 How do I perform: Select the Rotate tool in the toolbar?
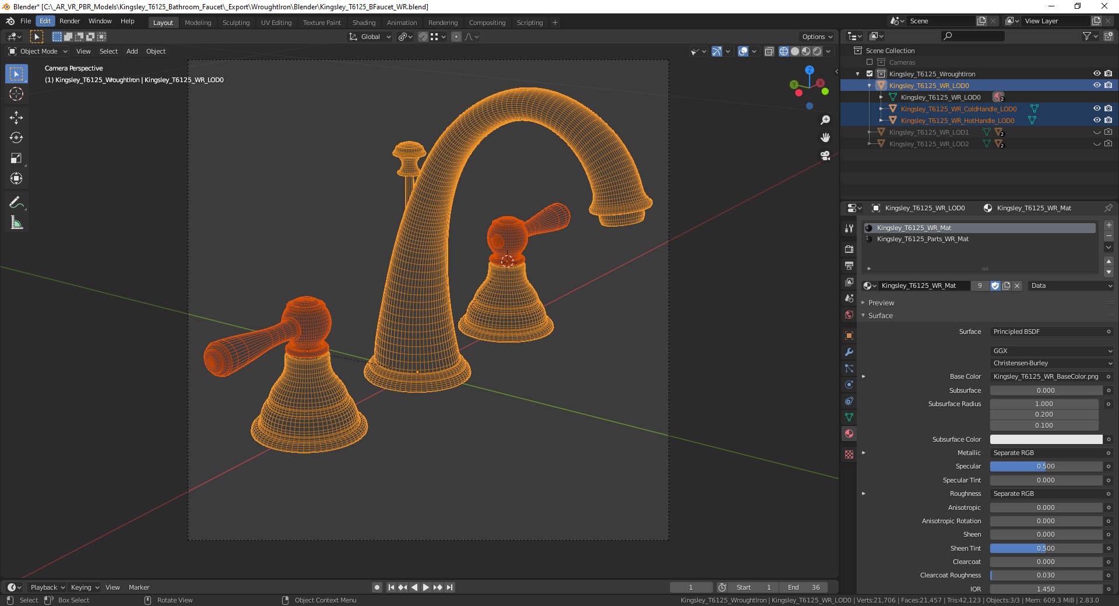pyautogui.click(x=16, y=138)
